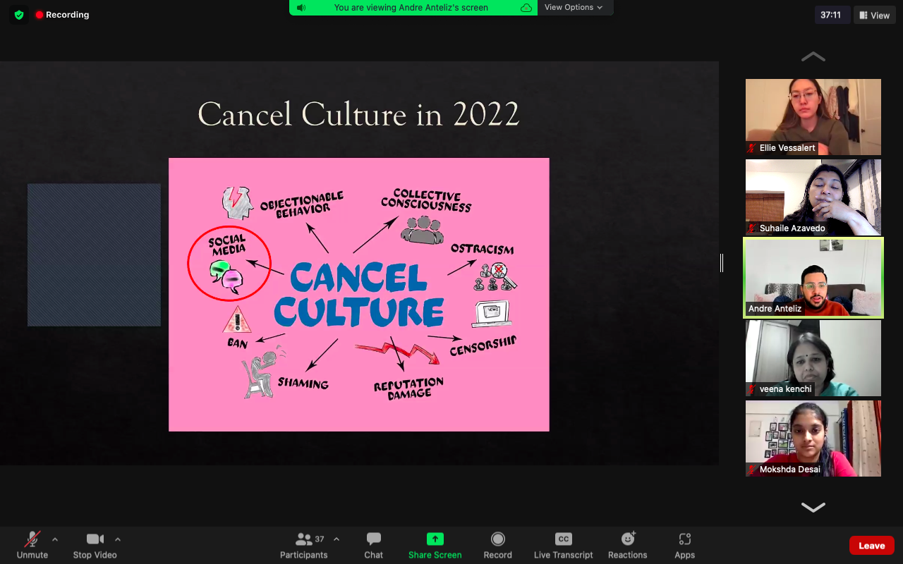903x564 pixels.
Task: Open the View Options dropdown
Action: [573, 8]
